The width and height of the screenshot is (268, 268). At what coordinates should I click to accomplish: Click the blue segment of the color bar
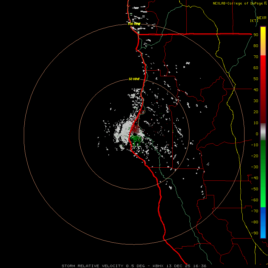click(x=263, y=222)
